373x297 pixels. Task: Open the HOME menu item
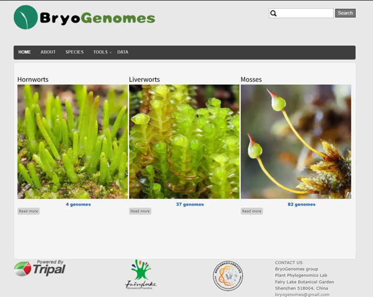point(25,52)
